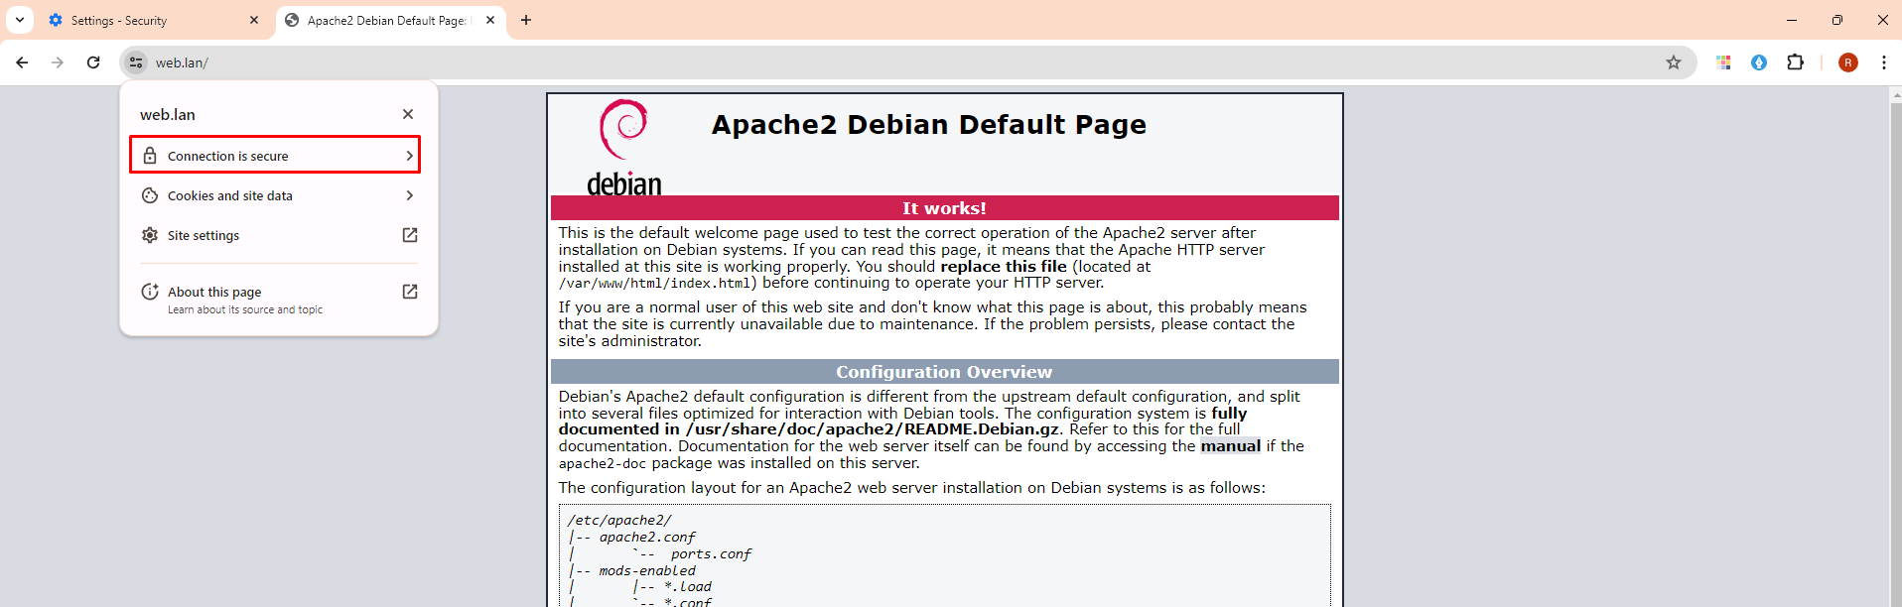
Task: Restore down the Chrome window
Action: click(1837, 20)
